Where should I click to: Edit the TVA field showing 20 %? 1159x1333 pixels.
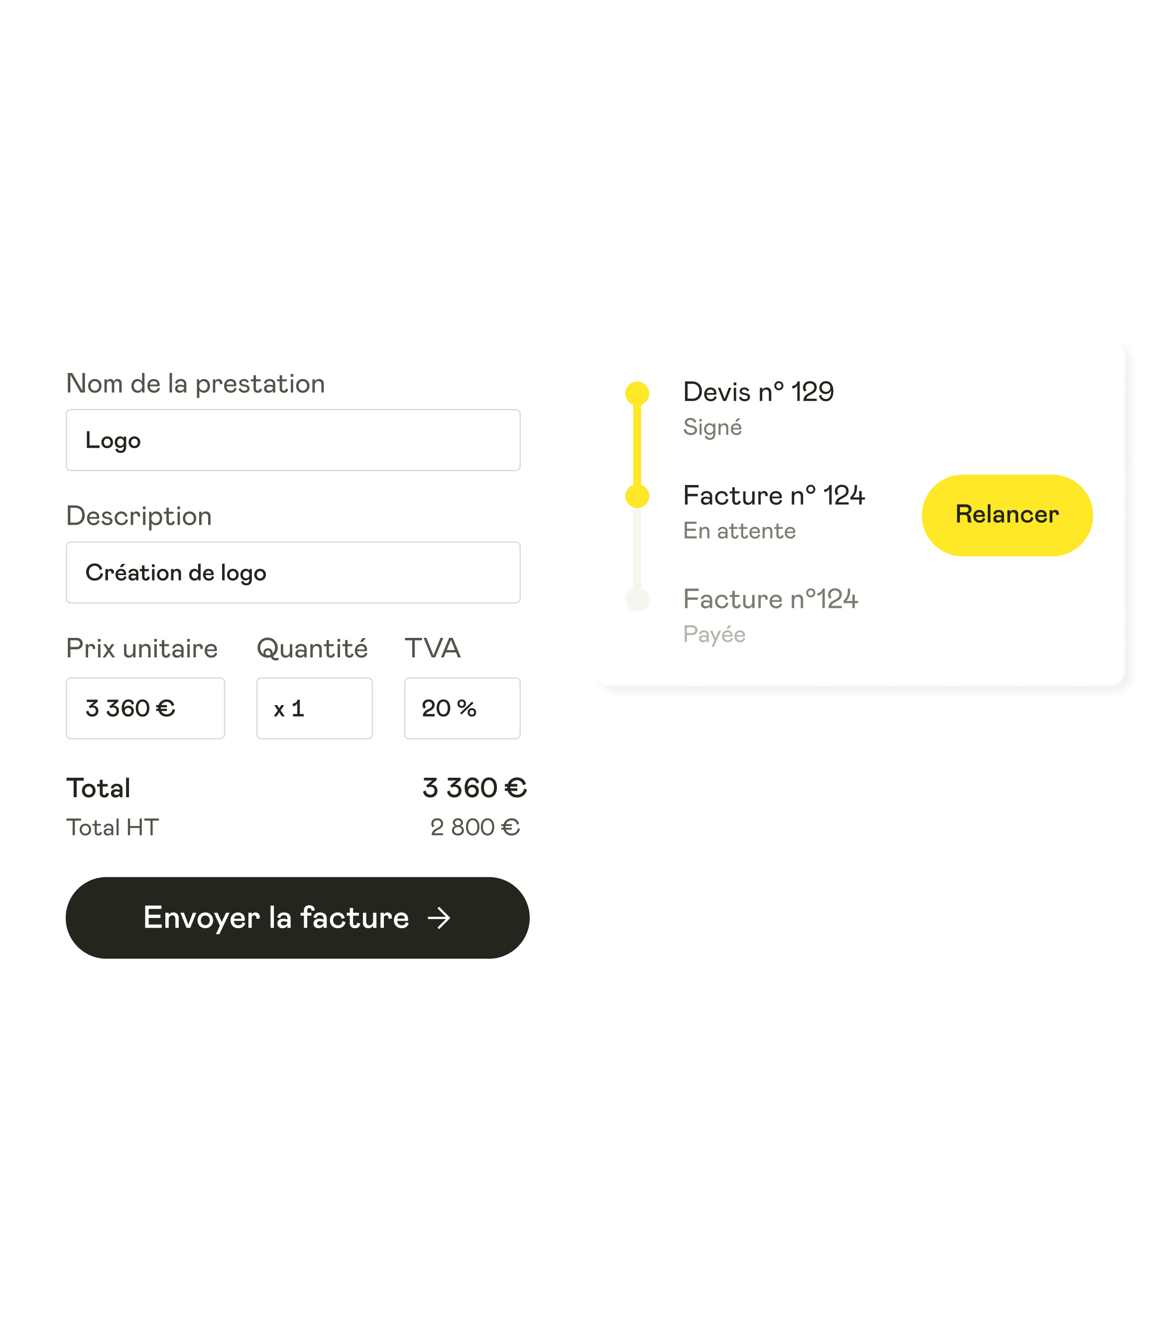point(462,708)
